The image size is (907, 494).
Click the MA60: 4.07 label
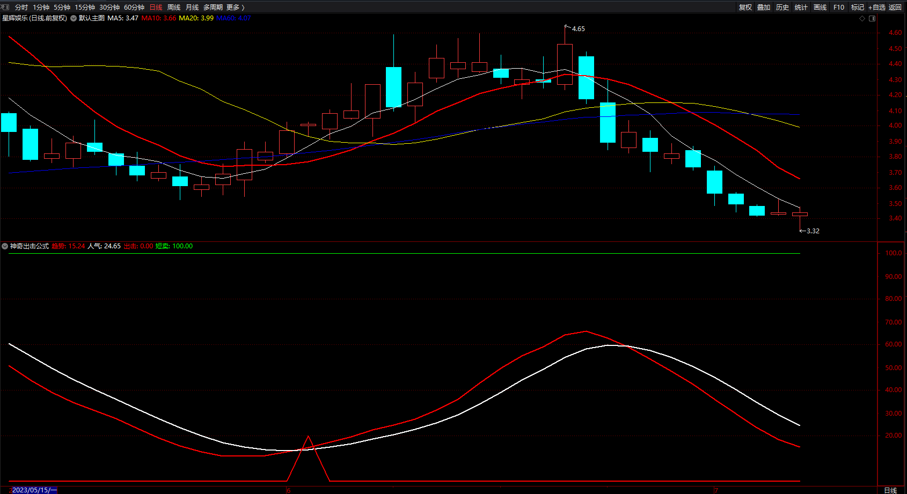[233, 18]
